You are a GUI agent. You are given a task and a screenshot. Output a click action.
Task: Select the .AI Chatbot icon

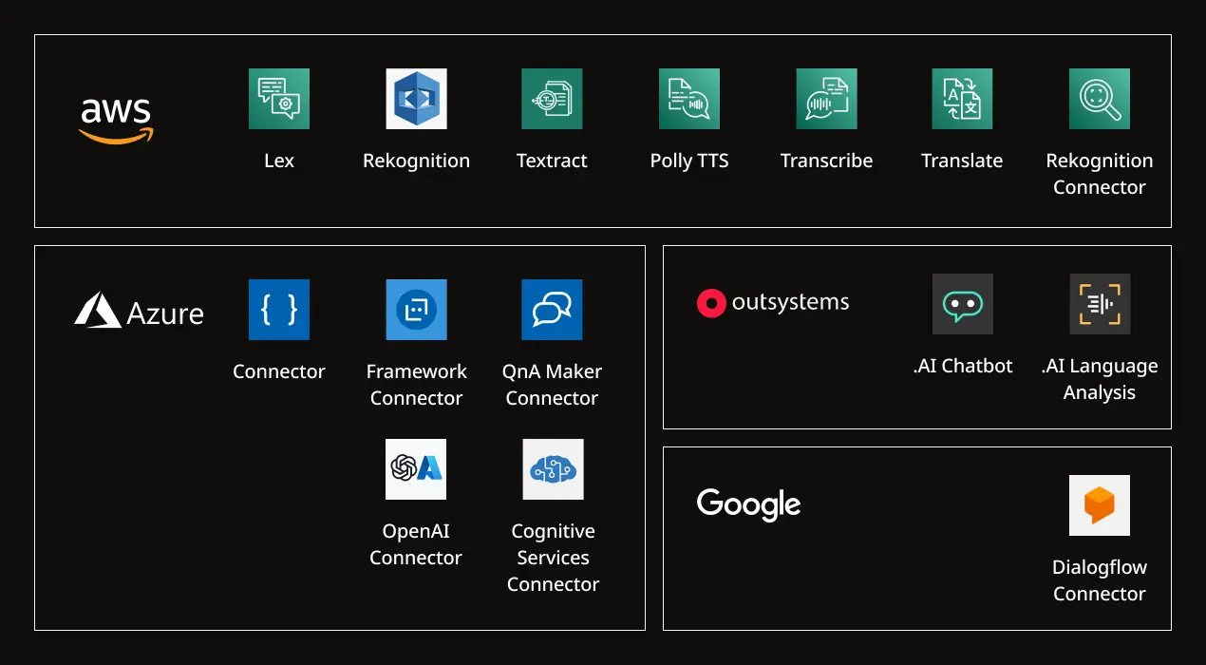click(962, 304)
